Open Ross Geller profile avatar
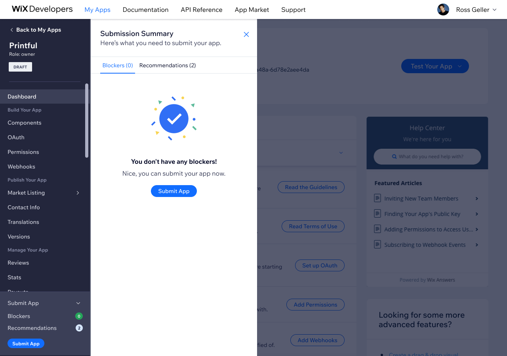Screen dimensions: 507x356 click(x=443, y=9)
